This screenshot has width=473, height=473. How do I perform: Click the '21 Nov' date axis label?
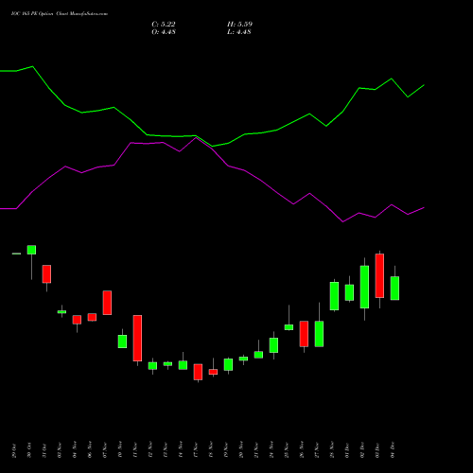(x=256, y=450)
